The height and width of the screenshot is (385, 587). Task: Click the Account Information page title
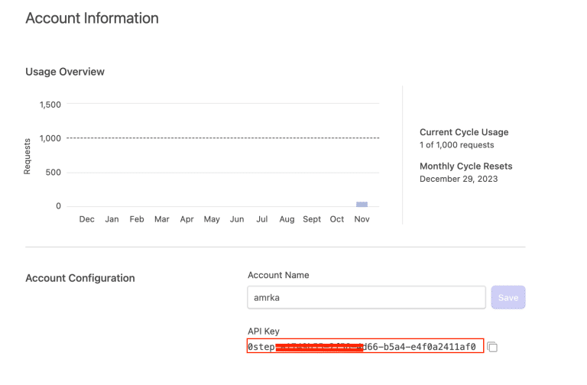[92, 18]
